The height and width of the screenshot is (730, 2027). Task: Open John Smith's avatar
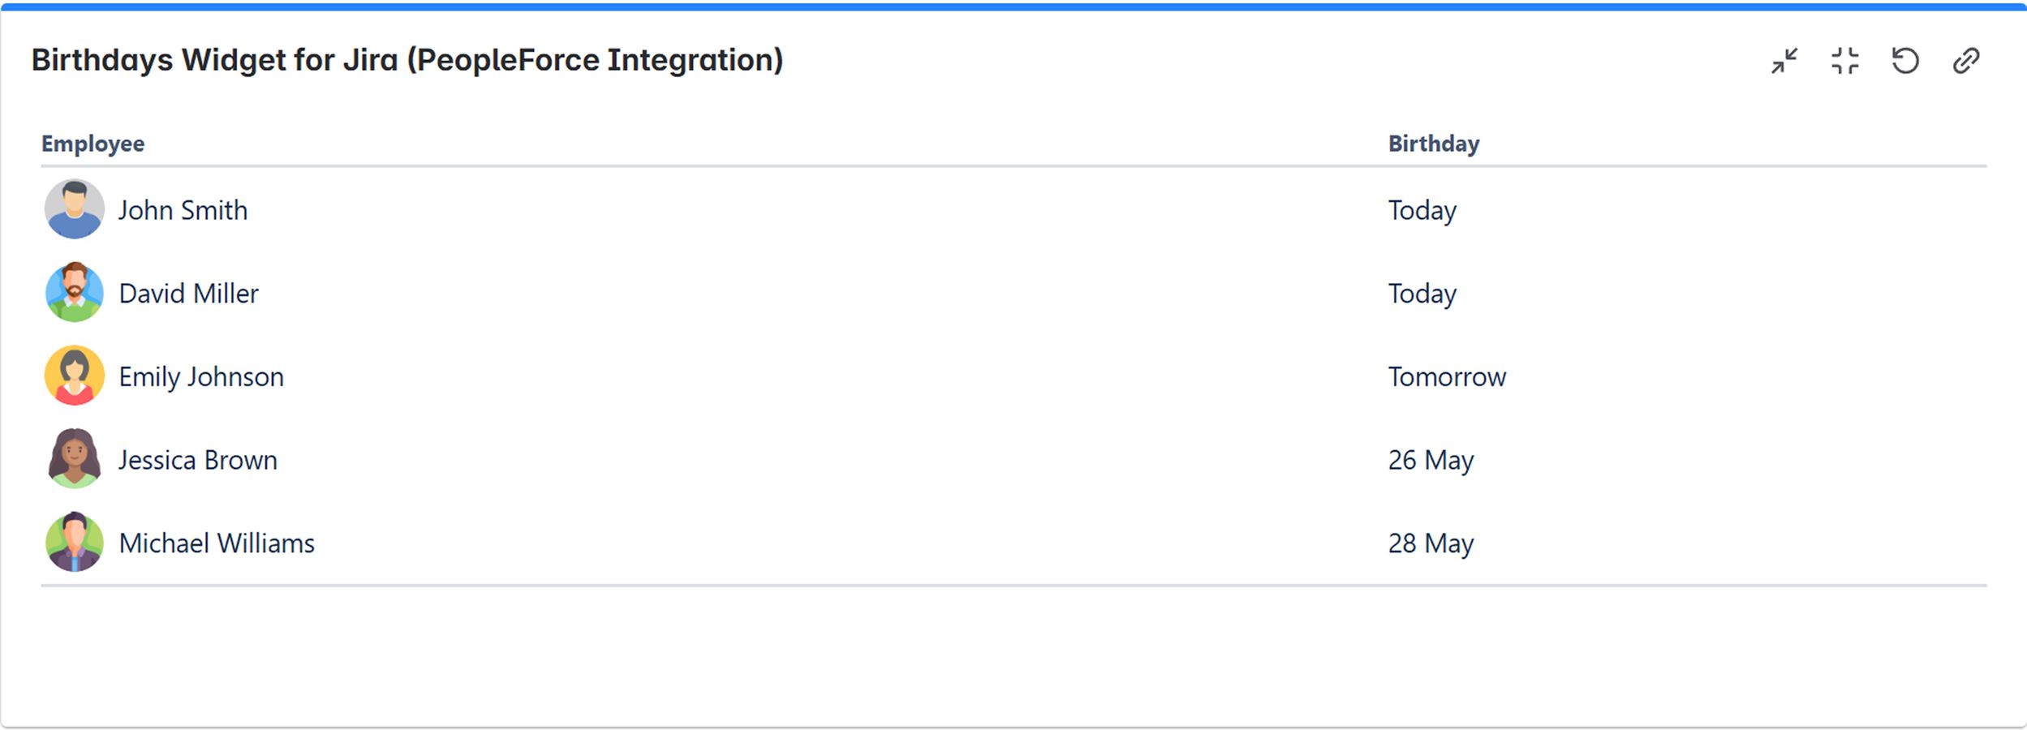pos(75,209)
